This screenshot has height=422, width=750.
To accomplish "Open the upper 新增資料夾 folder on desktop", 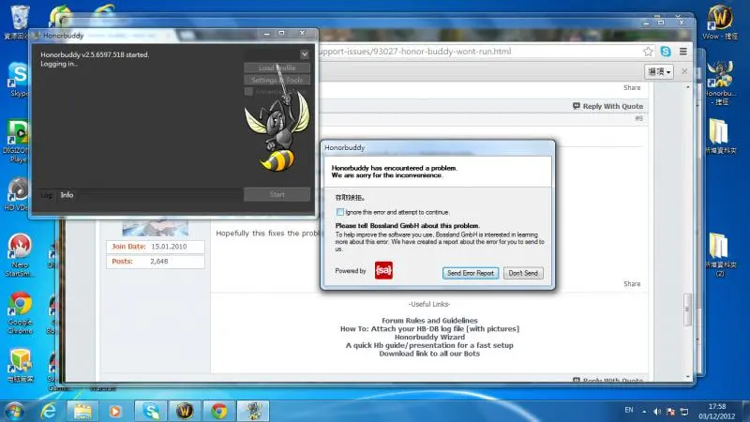I will [x=720, y=135].
